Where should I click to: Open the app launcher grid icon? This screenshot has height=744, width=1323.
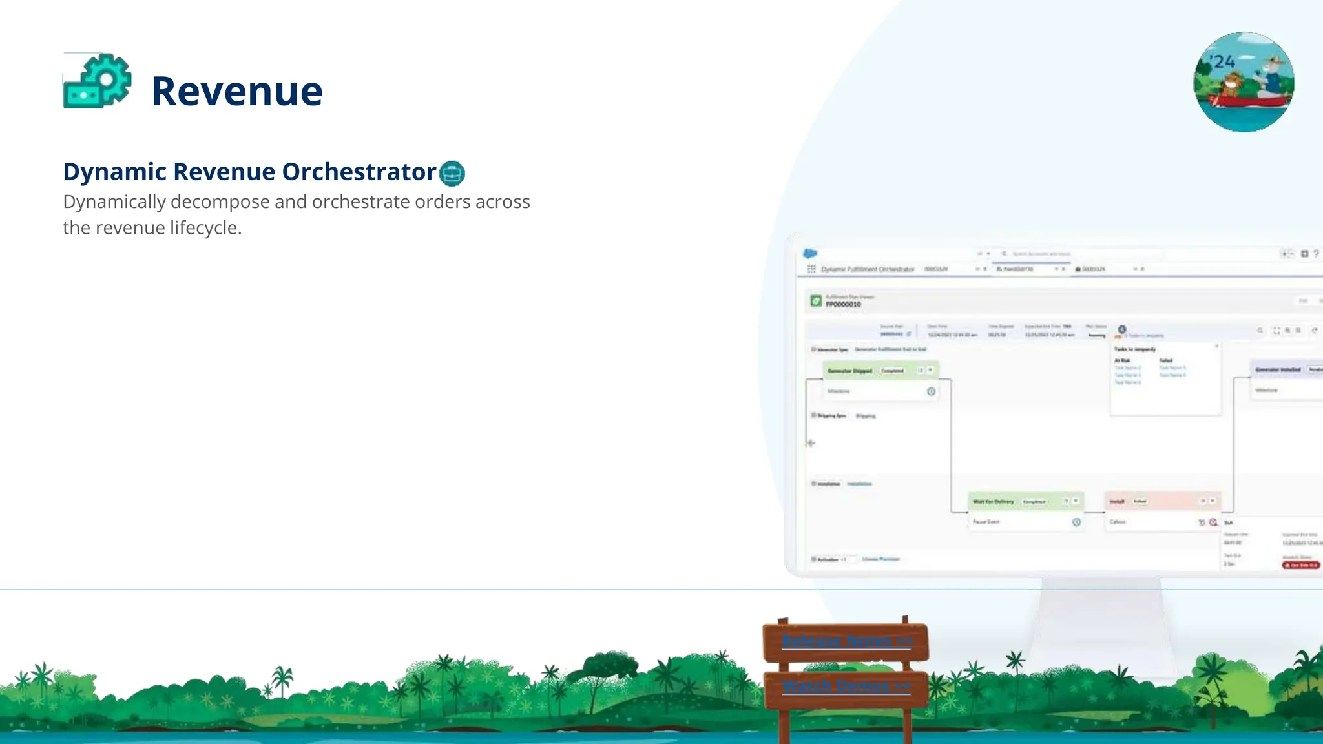(x=811, y=269)
